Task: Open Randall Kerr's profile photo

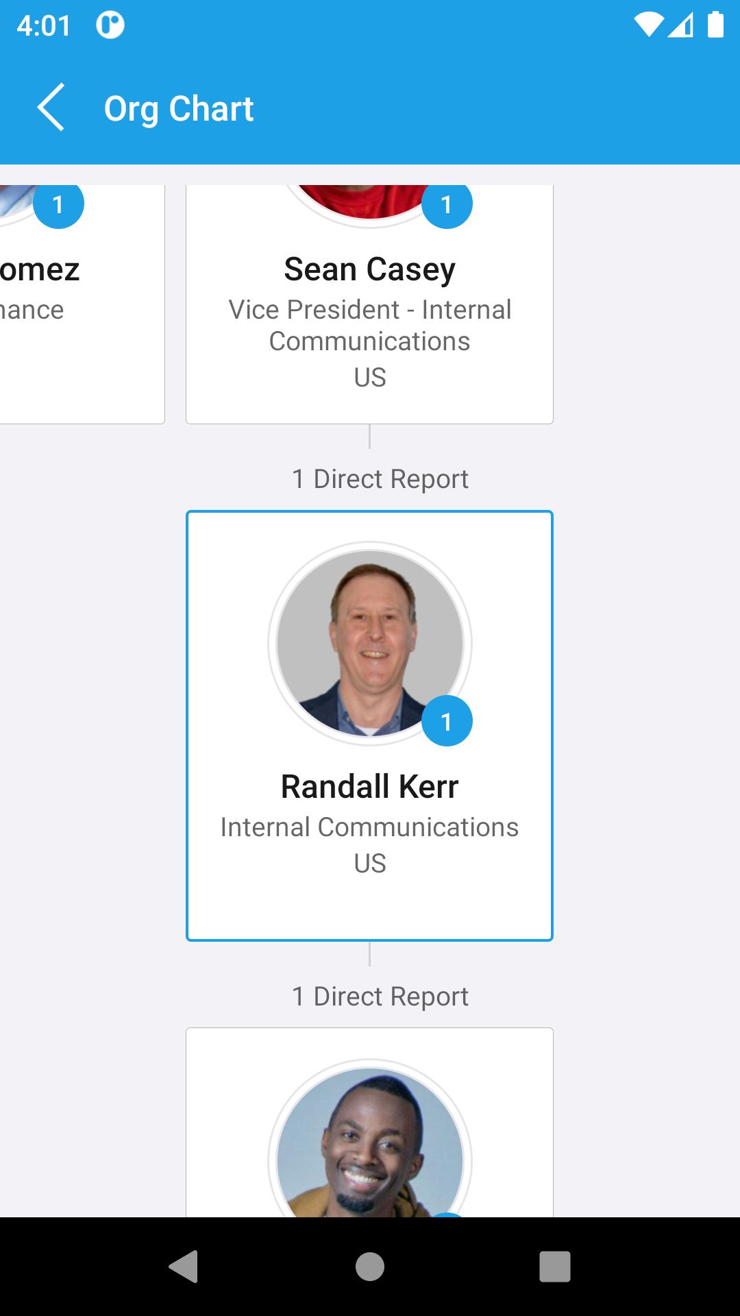Action: 370,644
